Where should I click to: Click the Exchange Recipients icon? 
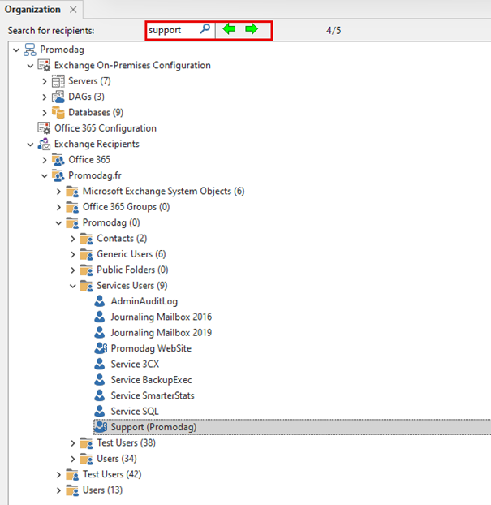[x=44, y=144]
